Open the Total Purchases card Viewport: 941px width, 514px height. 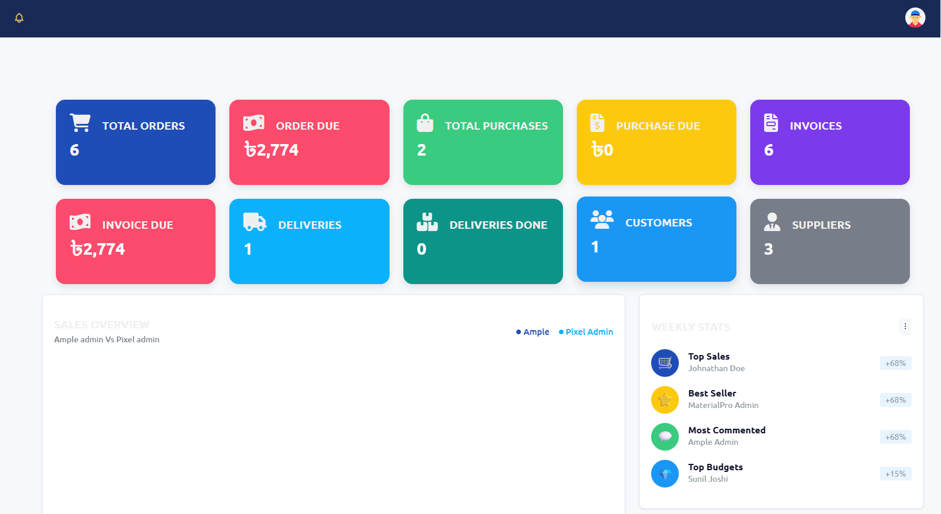pyautogui.click(x=483, y=142)
